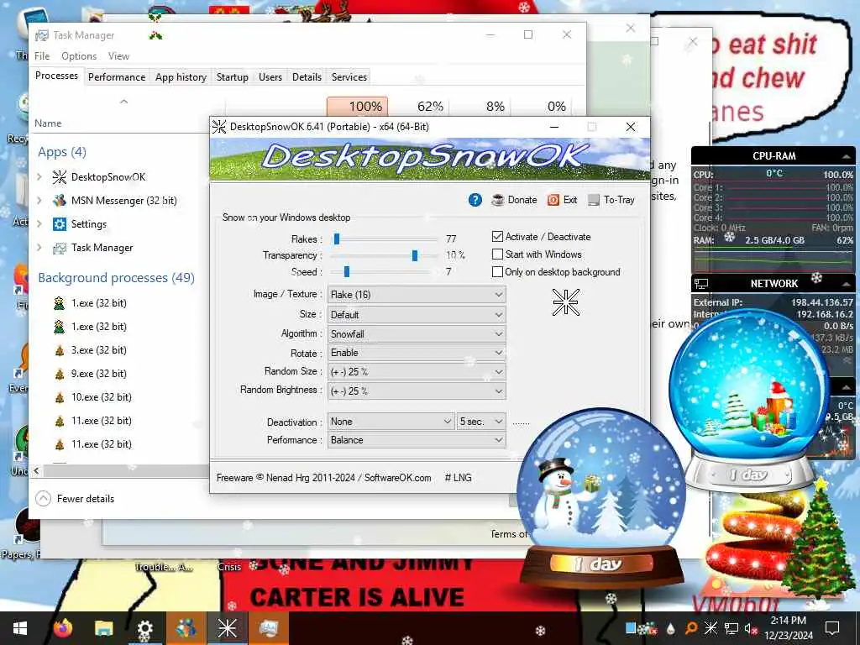This screenshot has height=645, width=860.
Task: Expand the Settings row arrow
Action: point(39,223)
